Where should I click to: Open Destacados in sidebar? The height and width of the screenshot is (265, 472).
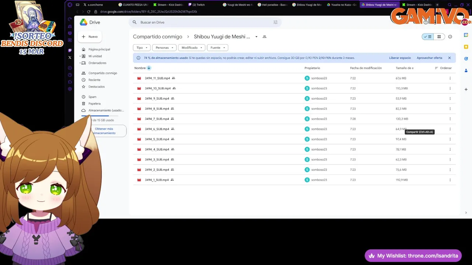click(97, 86)
